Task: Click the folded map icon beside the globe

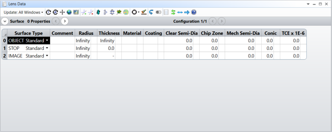Action: coord(76,13)
